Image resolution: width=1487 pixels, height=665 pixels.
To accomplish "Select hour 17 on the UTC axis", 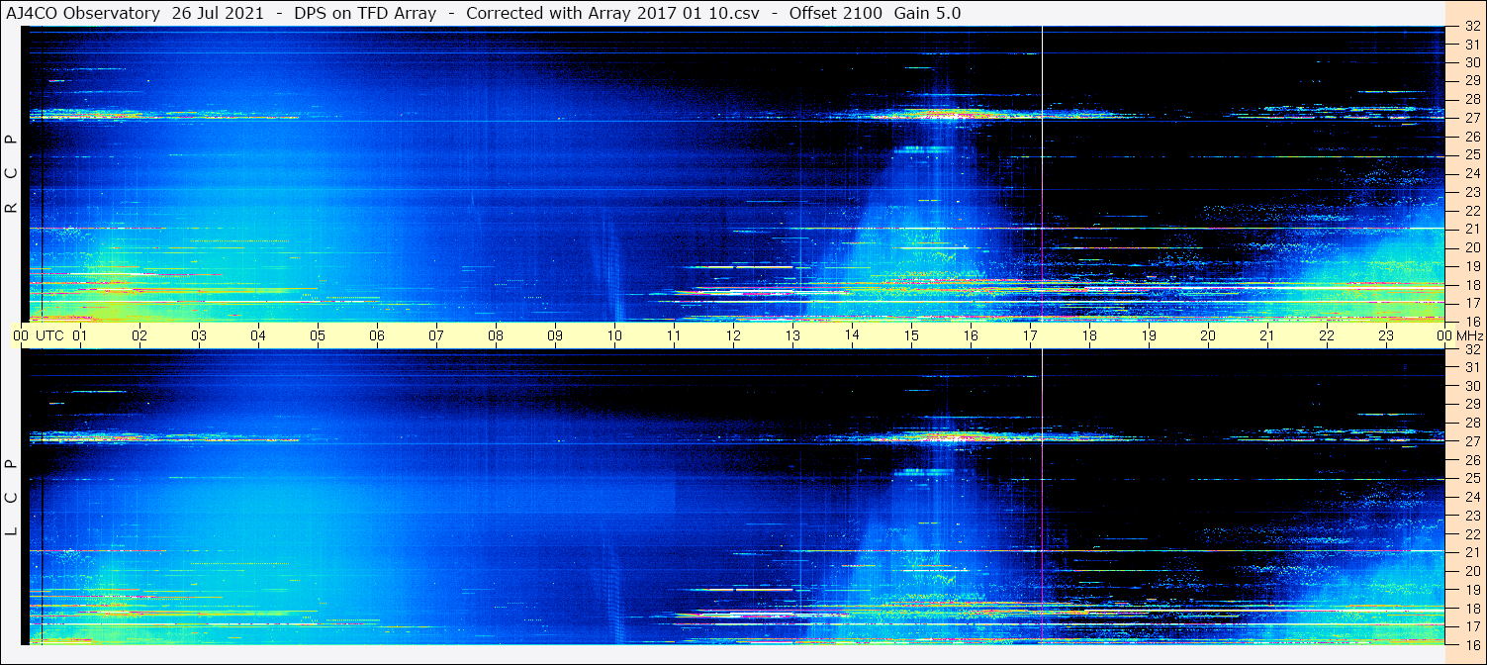I will tap(1030, 335).
